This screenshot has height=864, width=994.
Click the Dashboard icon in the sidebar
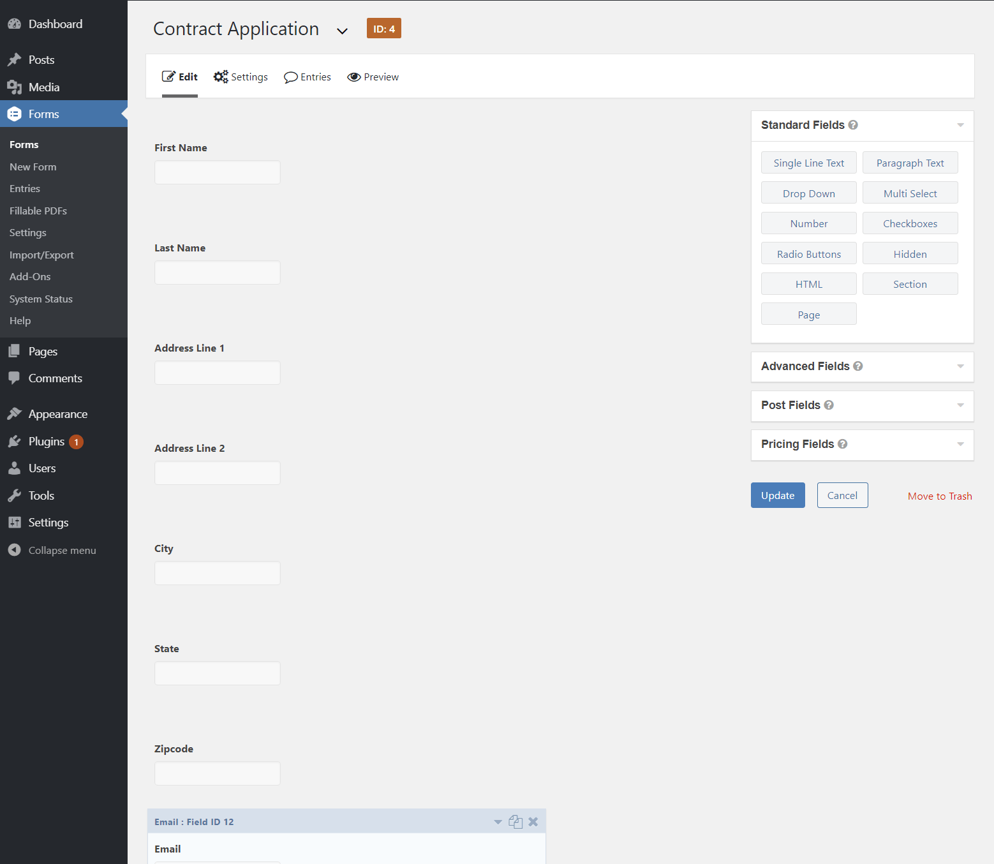pyautogui.click(x=15, y=23)
